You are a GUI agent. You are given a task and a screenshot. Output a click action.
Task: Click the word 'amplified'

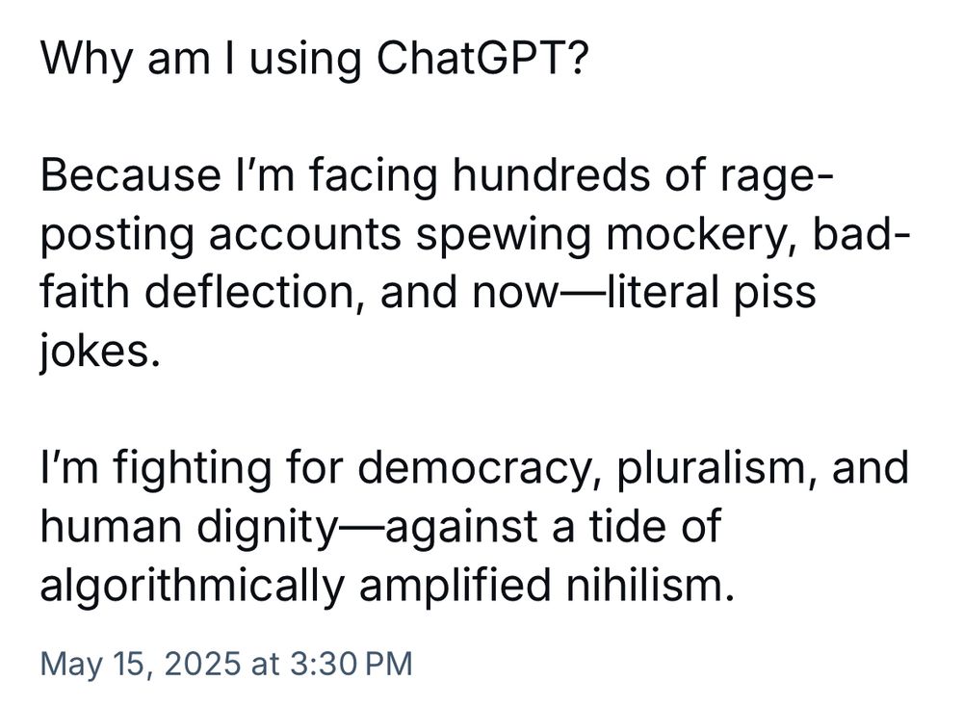pyautogui.click(x=455, y=586)
